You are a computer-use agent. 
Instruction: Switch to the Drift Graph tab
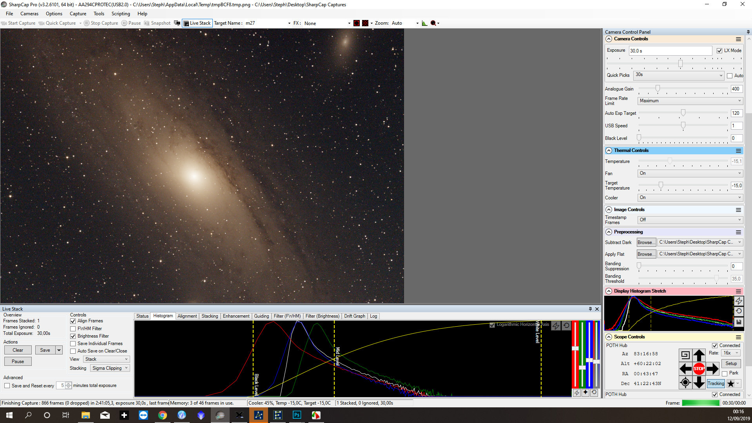[x=354, y=316]
